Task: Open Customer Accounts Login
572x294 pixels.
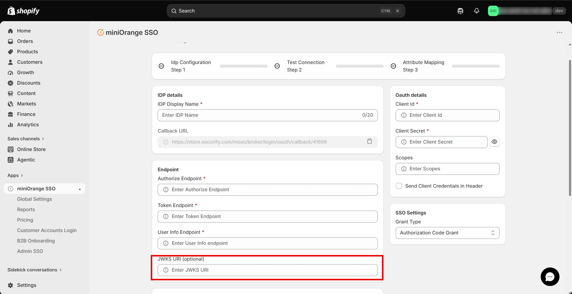Action: point(47,231)
